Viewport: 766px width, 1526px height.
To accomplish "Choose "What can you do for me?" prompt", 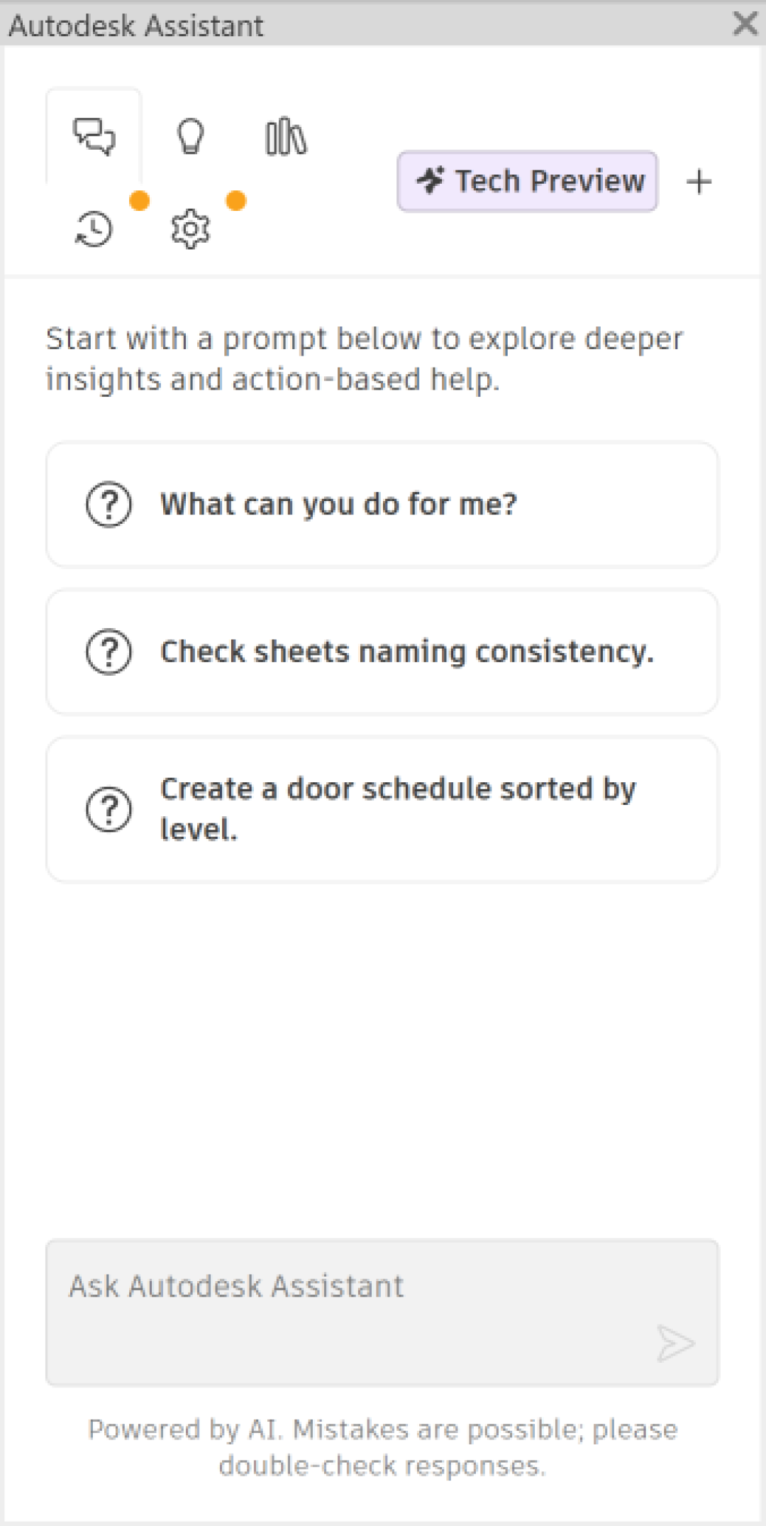I will tap(382, 505).
